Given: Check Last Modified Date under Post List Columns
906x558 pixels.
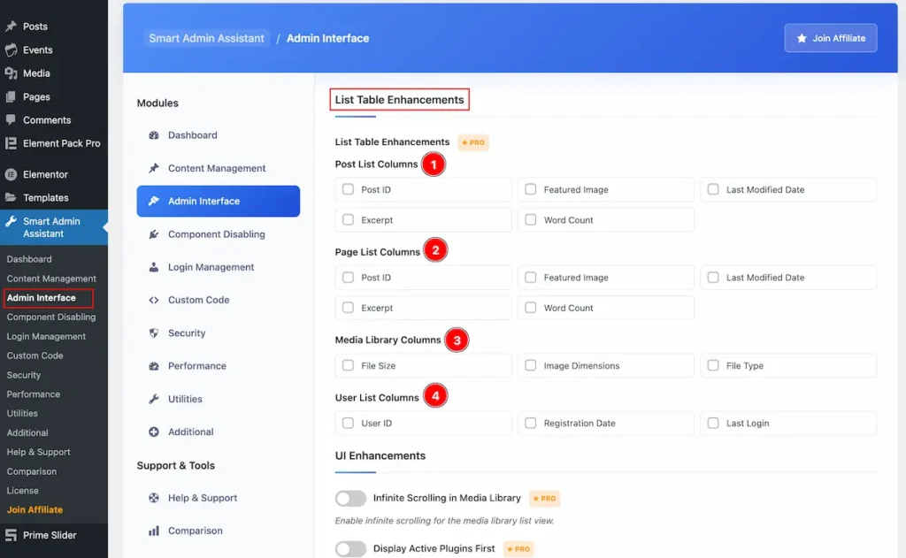Looking at the screenshot, I should click(x=713, y=189).
